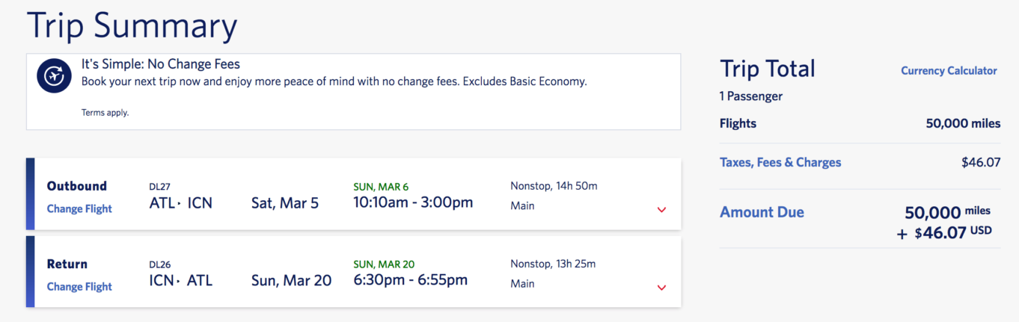Viewport: 1019px width, 322px height.
Task: Open the Currency Calculator link
Action: point(949,71)
